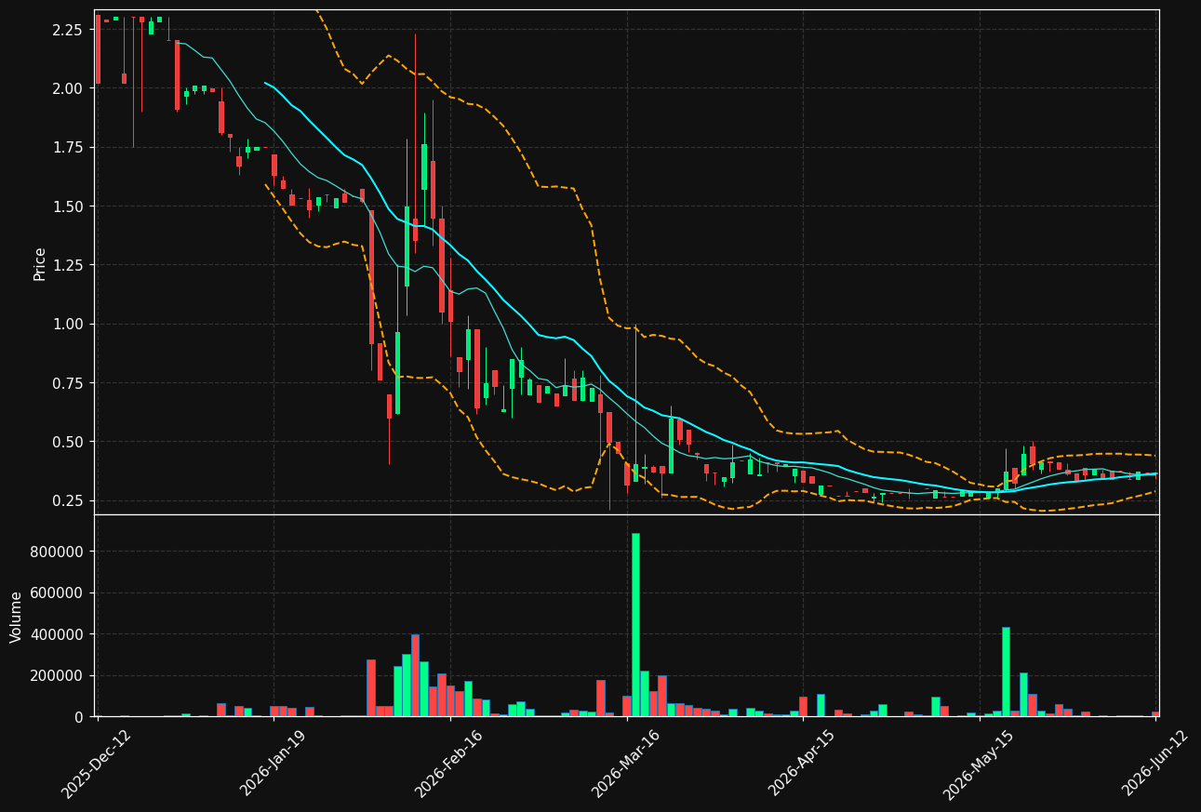Click the 2026-May-15 date label

979,763
